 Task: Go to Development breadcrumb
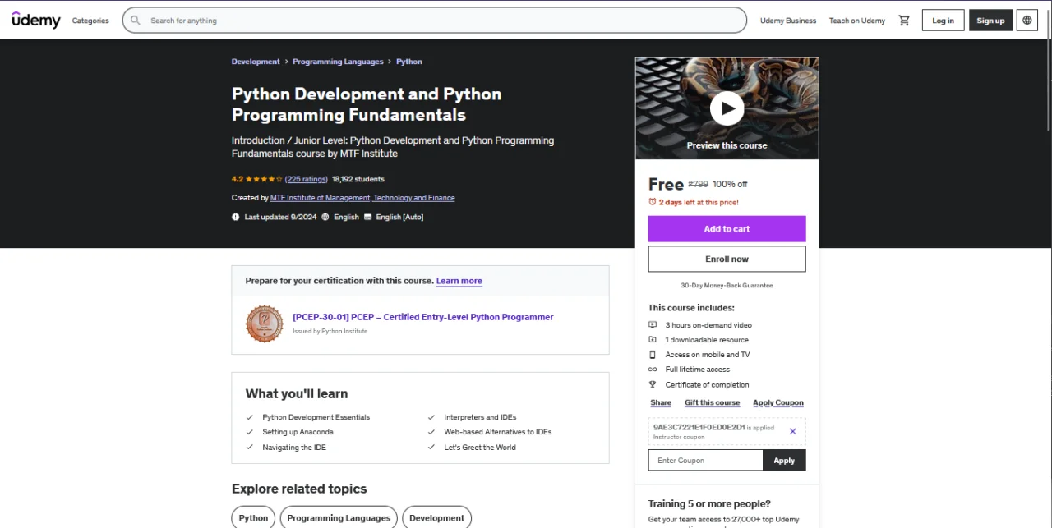(x=256, y=62)
